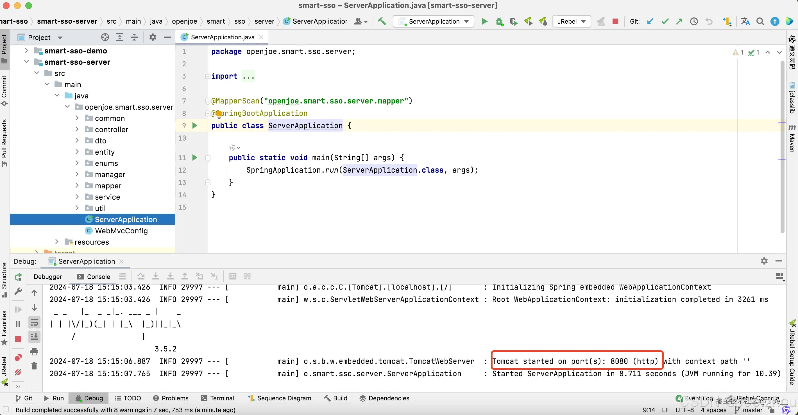The height and width of the screenshot is (415, 798).
Task: Click the Build project hammer icon
Action: click(382, 21)
